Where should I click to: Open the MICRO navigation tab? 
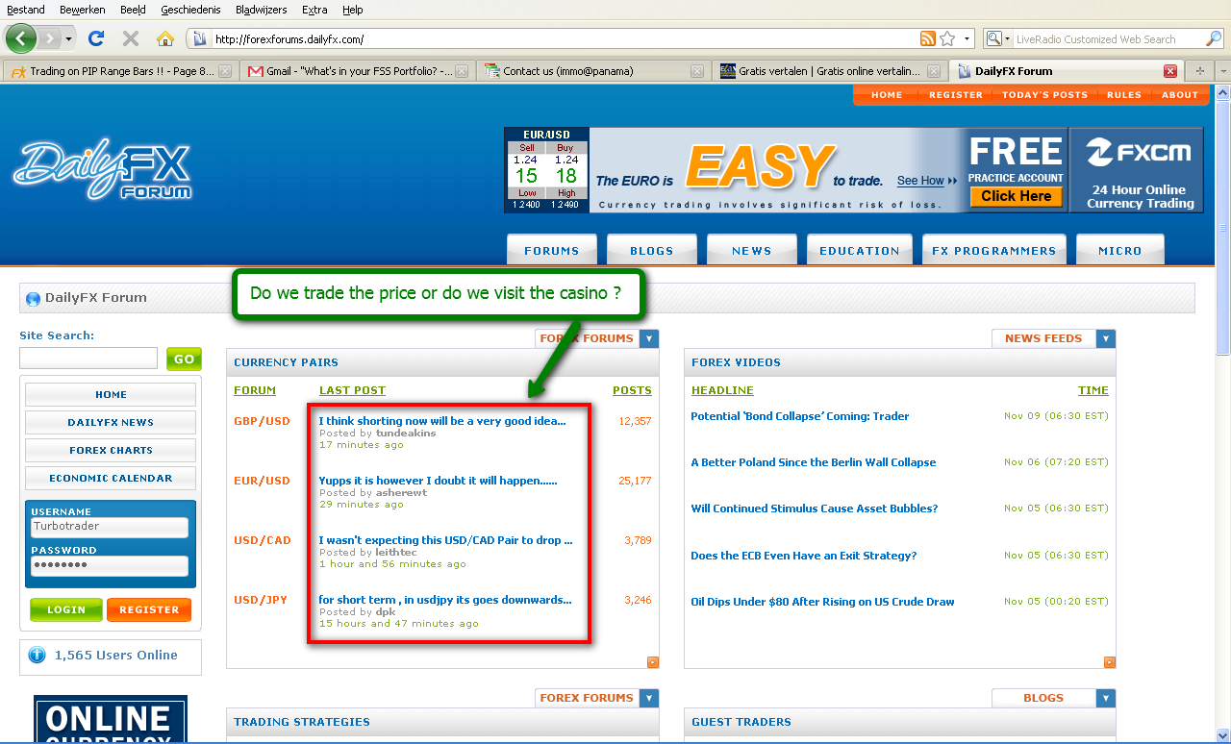point(1120,250)
